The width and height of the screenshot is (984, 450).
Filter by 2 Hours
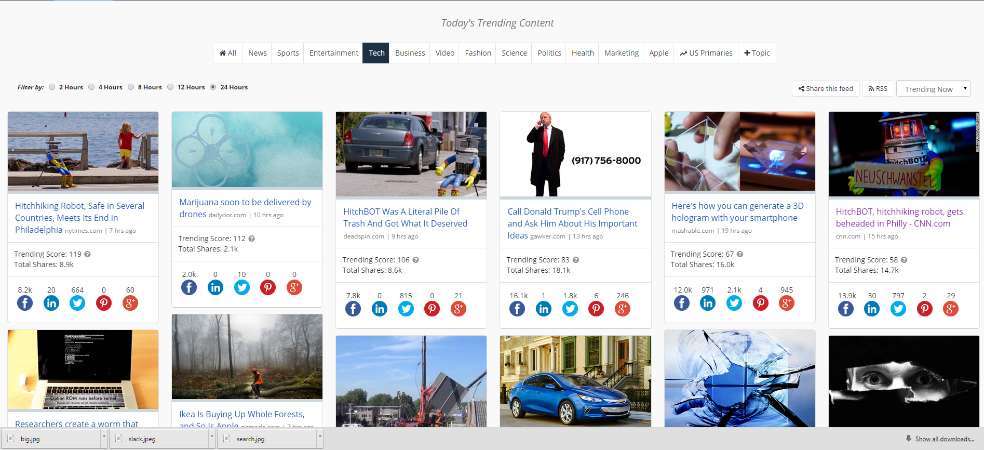[52, 87]
